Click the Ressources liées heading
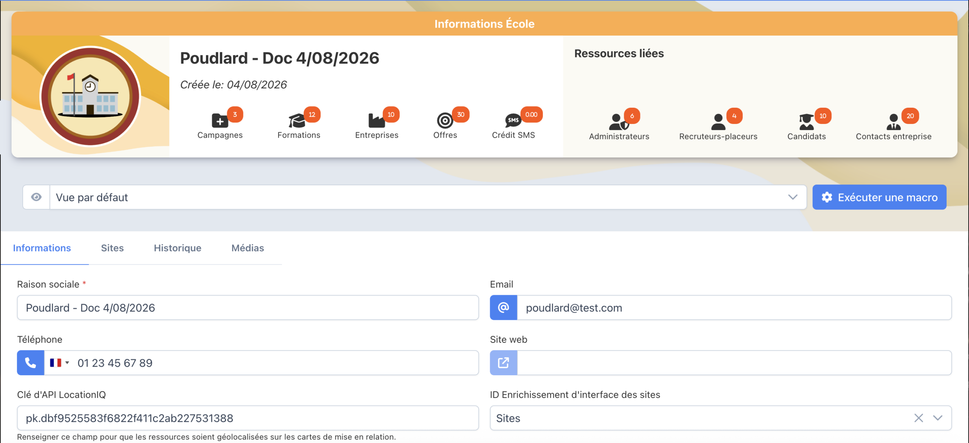The width and height of the screenshot is (969, 443). coord(619,53)
